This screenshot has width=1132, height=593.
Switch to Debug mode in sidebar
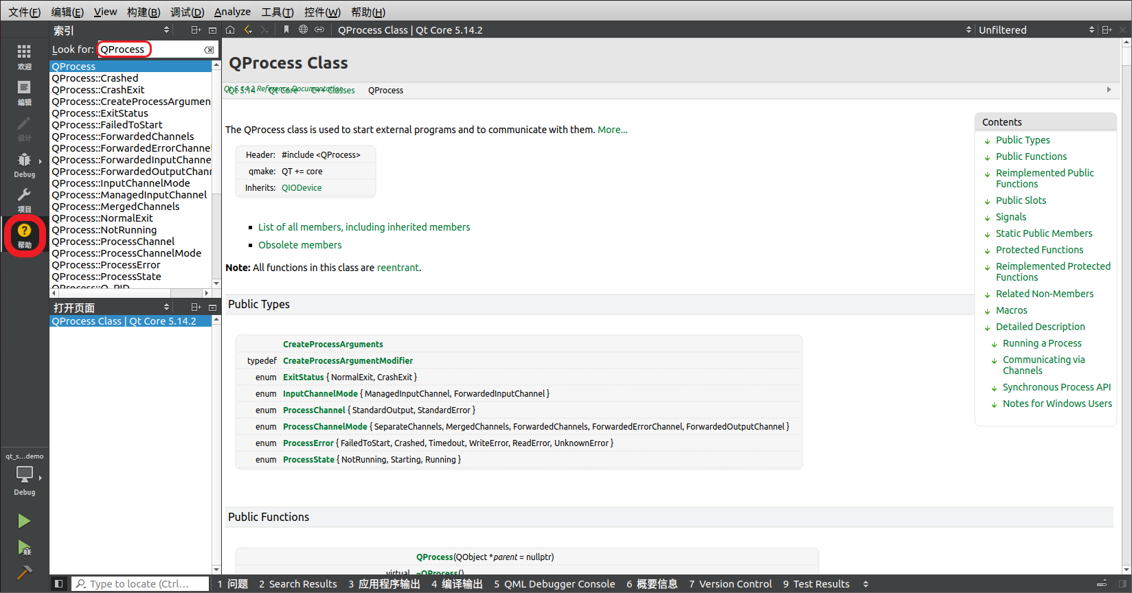tap(24, 165)
